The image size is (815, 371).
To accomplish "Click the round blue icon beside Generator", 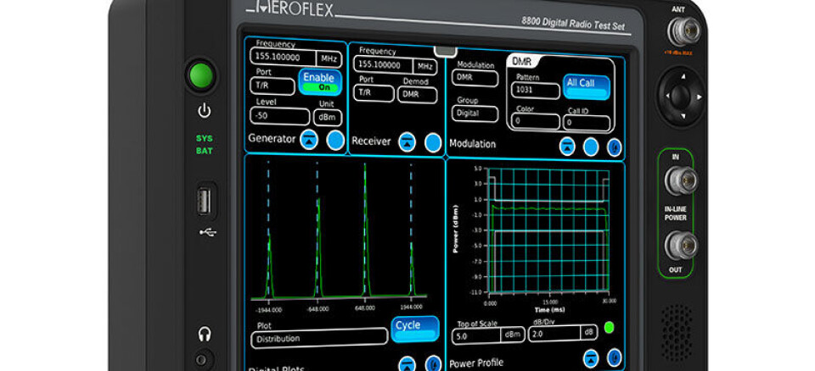I will tap(335, 140).
